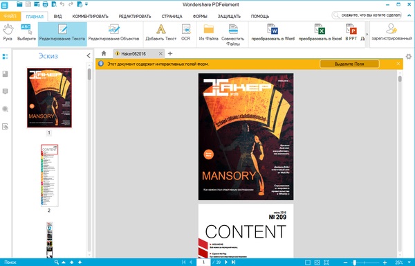The image size is (415, 266).
Task: Open the КОММЕНТИРОВАТЬ tab
Action: [x=90, y=17]
